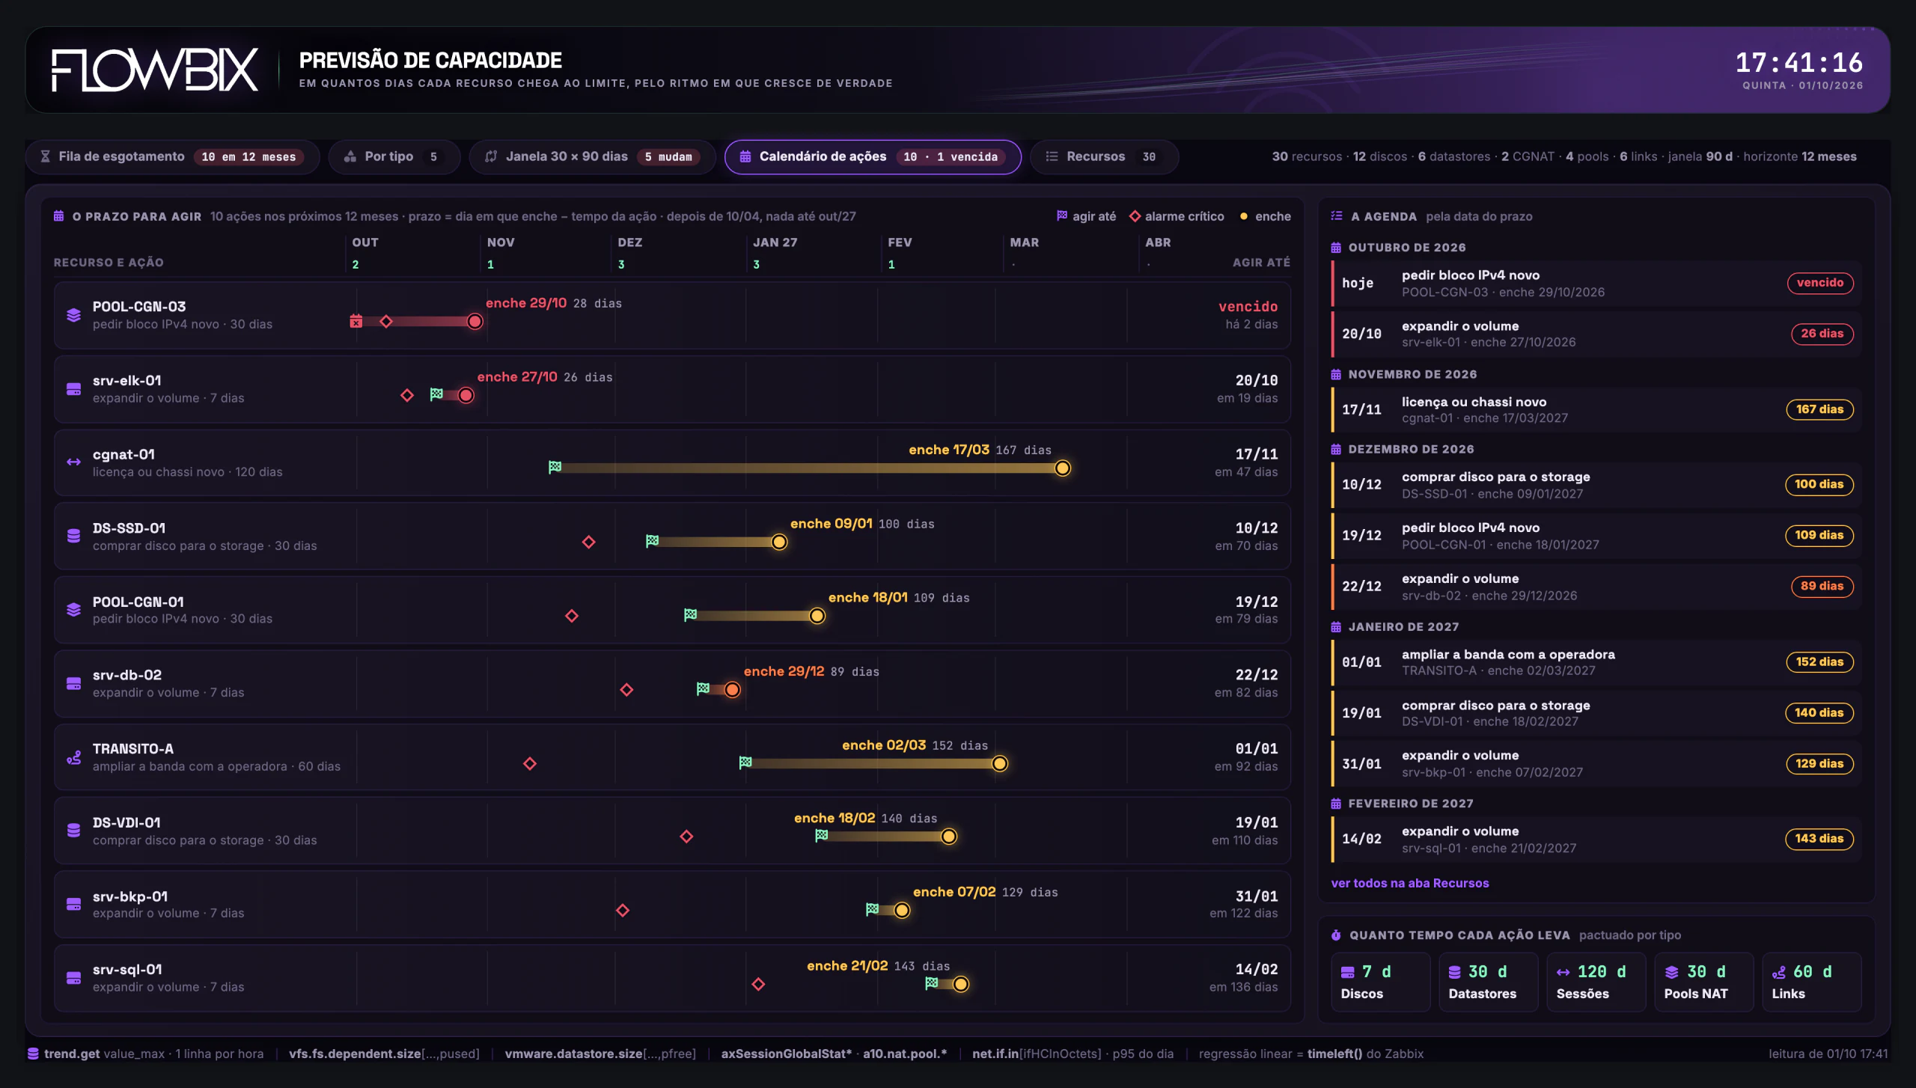Click the POOL-CGN-03 overdue calendar marker

[x=356, y=321]
